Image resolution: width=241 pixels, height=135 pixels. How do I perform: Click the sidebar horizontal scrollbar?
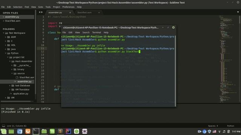click(16, 101)
